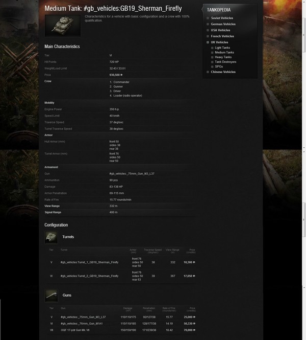Click the Turrets section icon

point(51,236)
